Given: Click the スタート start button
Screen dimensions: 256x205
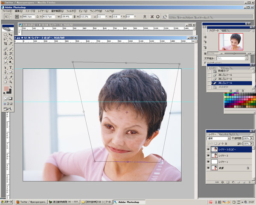Looking at the screenshot, I should point(6,202).
